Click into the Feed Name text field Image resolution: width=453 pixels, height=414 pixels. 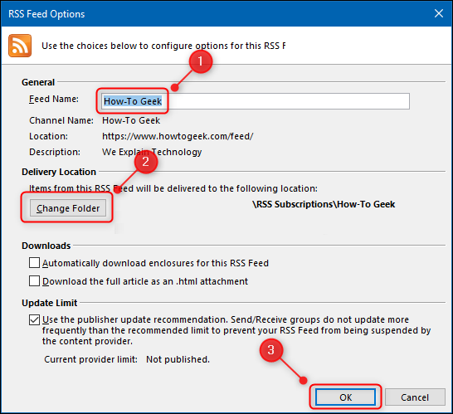coord(255,101)
